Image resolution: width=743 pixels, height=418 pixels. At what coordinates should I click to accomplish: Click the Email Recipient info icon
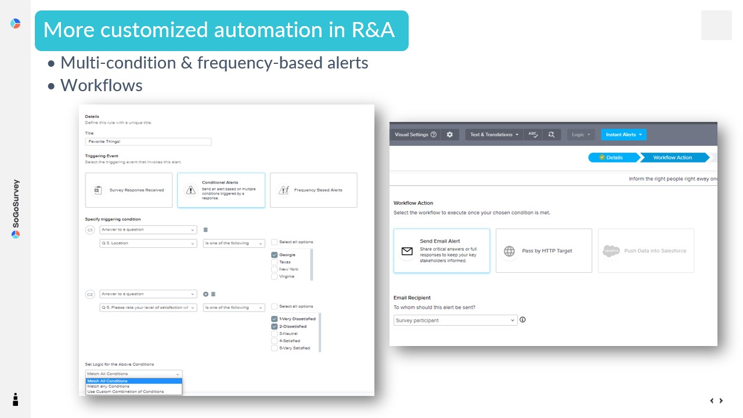pos(522,320)
